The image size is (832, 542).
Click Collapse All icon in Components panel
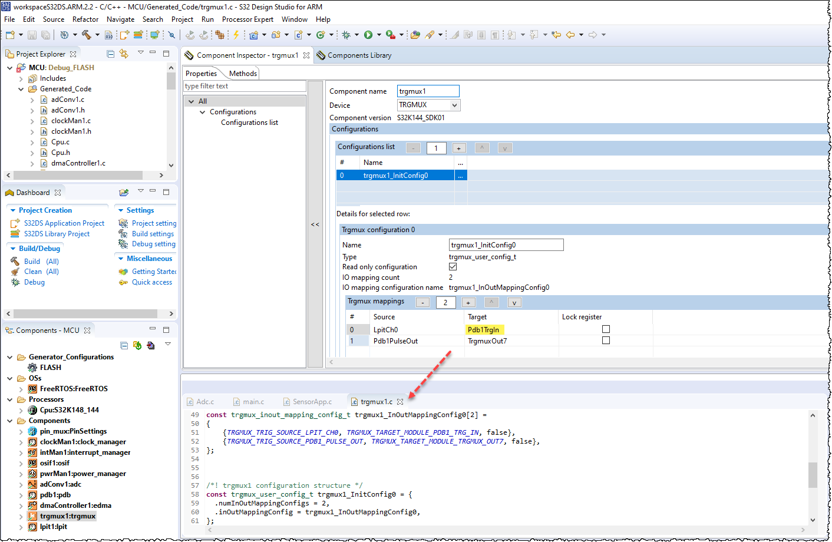124,345
